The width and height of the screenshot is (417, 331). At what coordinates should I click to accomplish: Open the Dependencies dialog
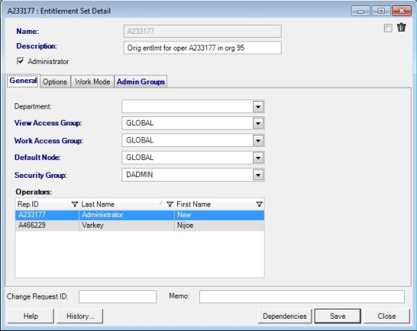click(285, 316)
